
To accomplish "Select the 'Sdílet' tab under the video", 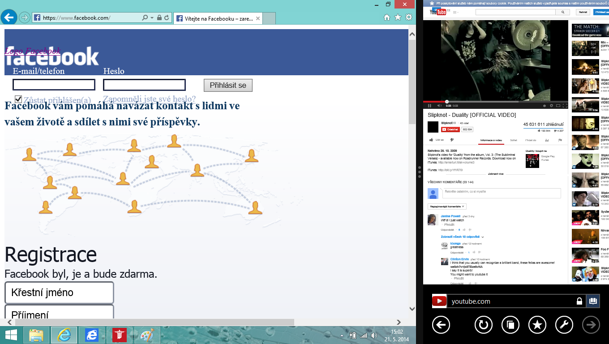I will 513,140.
